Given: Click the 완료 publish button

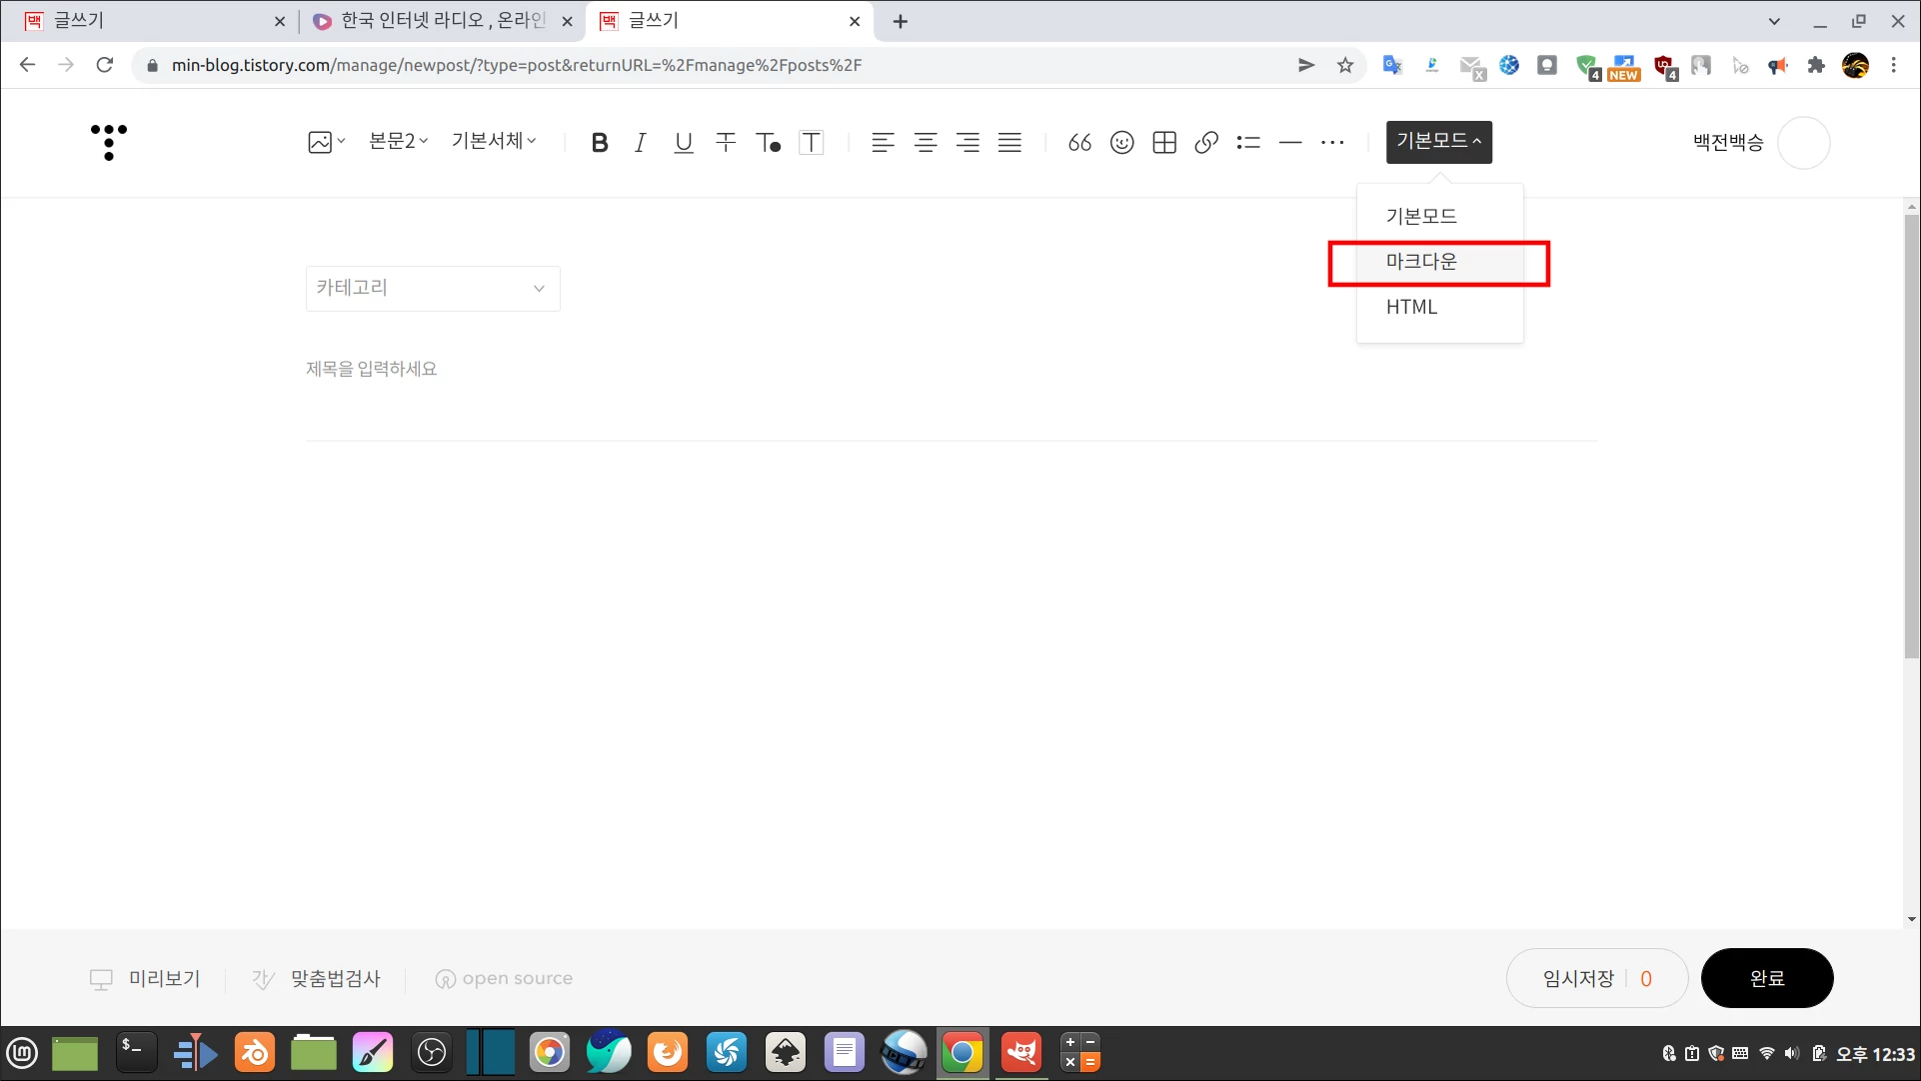Looking at the screenshot, I should tap(1766, 978).
